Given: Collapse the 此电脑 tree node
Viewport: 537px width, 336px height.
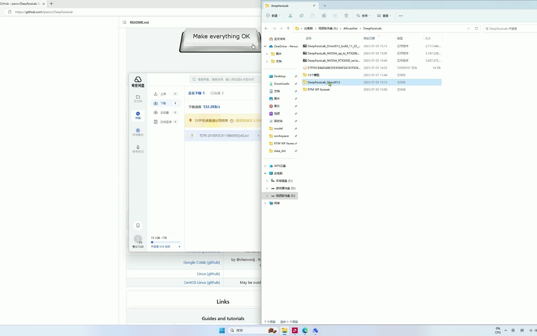Looking at the screenshot, I should [x=265, y=173].
